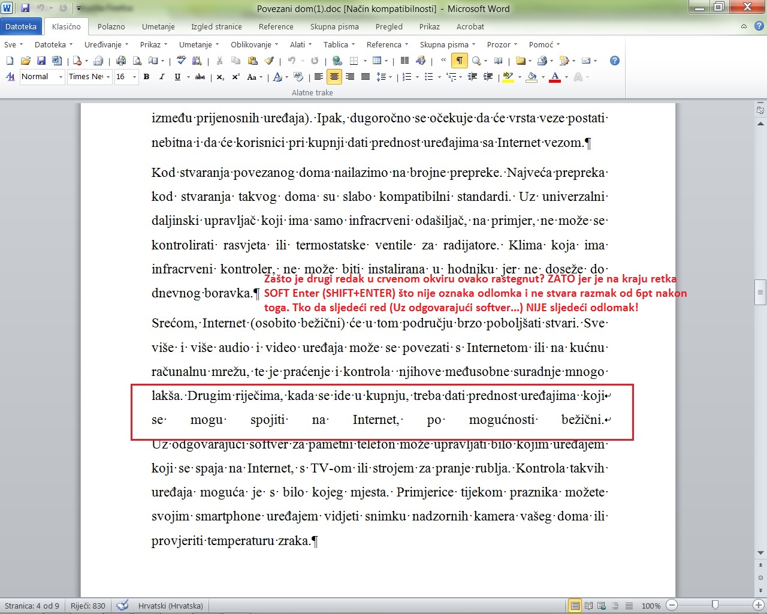Image resolution: width=767 pixels, height=614 pixels.
Task: Apply superscript formatting
Action: [235, 77]
